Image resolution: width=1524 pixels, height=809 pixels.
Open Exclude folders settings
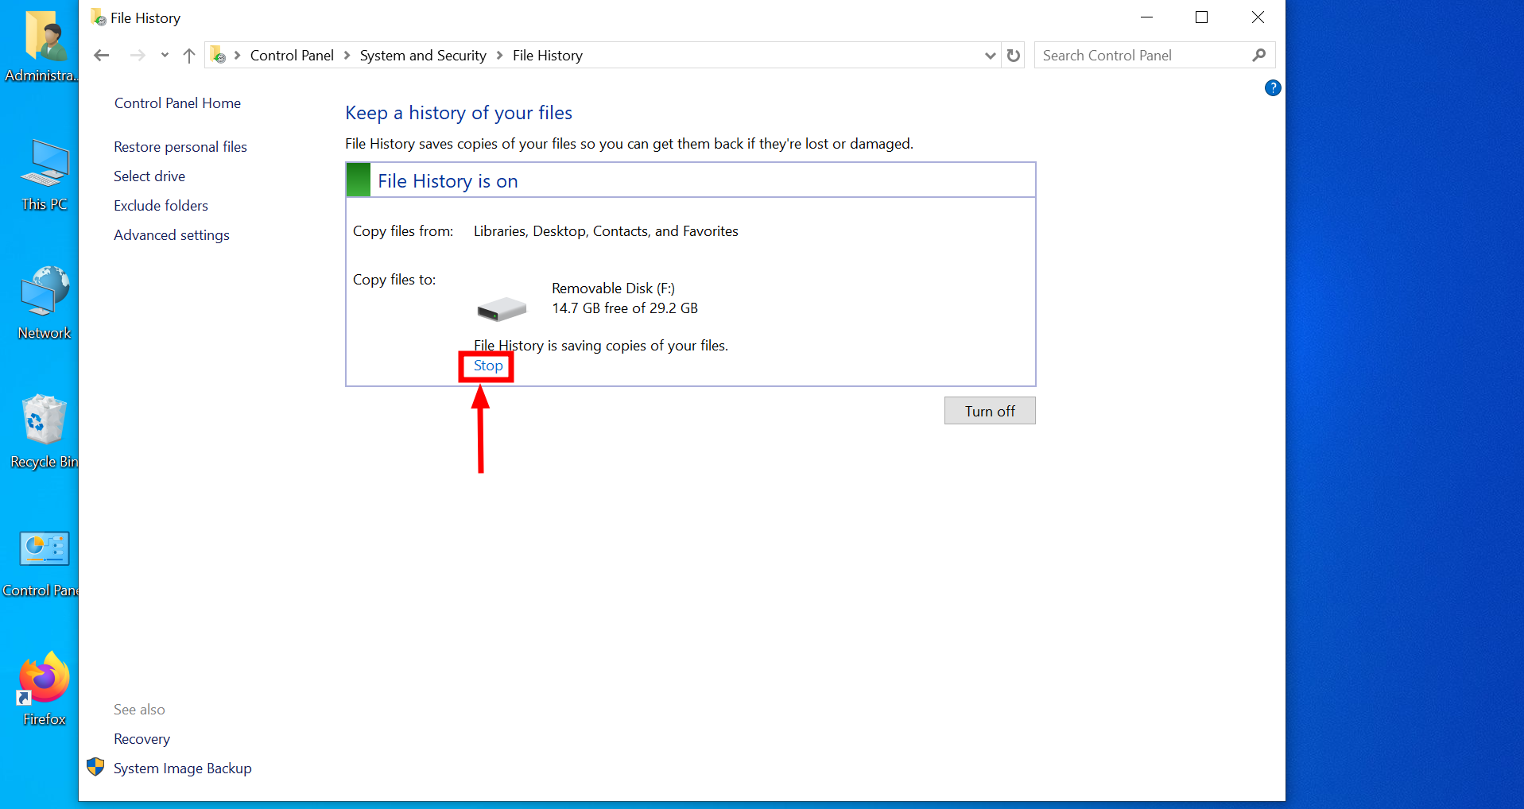[x=161, y=206]
